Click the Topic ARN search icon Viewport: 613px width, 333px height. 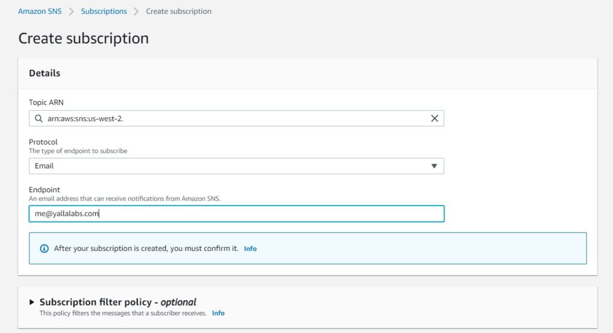pyautogui.click(x=38, y=118)
